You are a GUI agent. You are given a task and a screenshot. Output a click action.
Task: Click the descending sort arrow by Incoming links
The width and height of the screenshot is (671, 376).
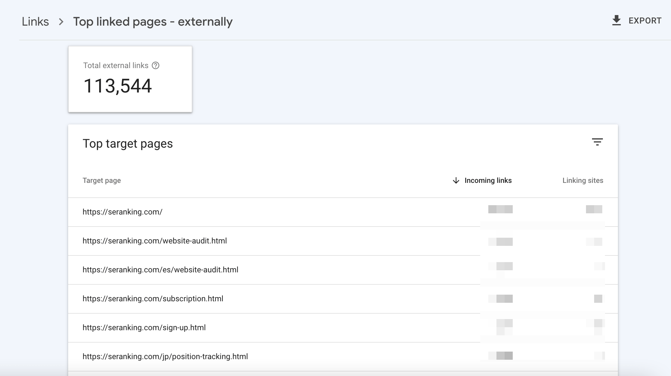456,180
